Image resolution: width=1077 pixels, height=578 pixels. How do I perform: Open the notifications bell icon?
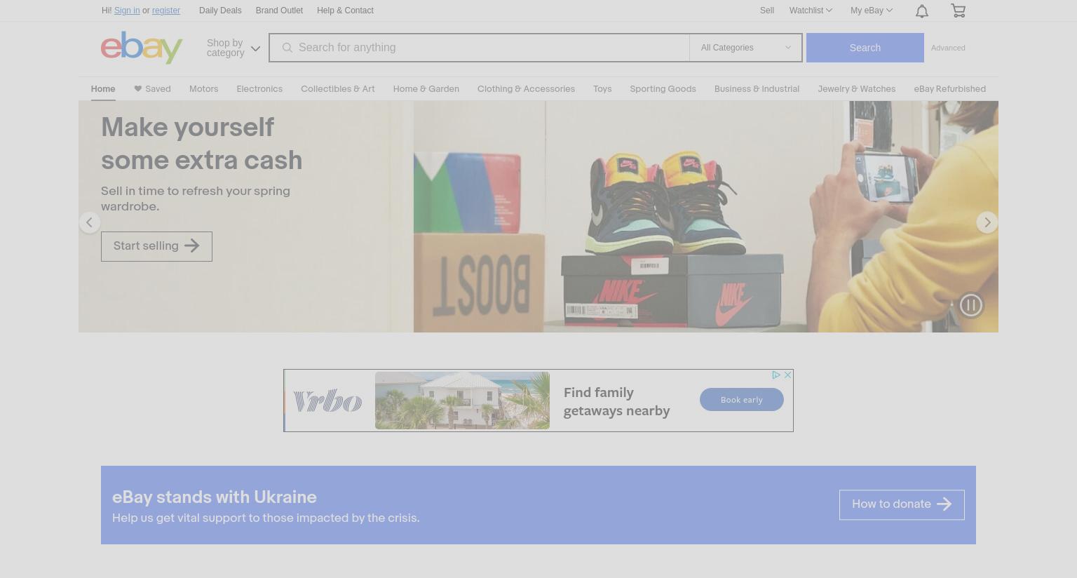tap(922, 11)
